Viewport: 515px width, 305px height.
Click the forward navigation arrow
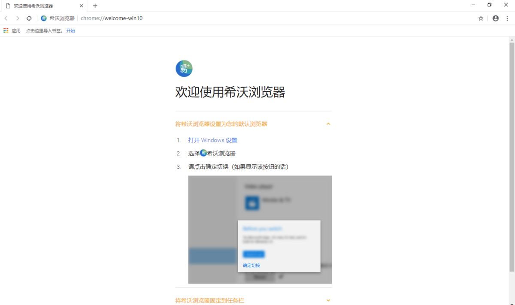(17, 18)
